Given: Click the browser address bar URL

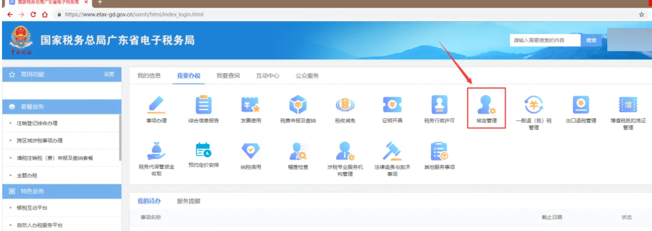Looking at the screenshot, I should point(134,14).
